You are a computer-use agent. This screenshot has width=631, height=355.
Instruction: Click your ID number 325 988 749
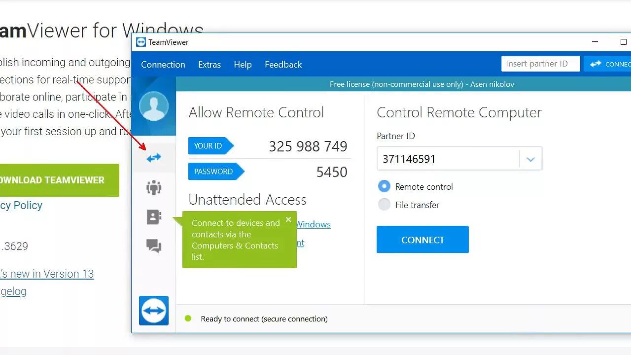(x=308, y=146)
